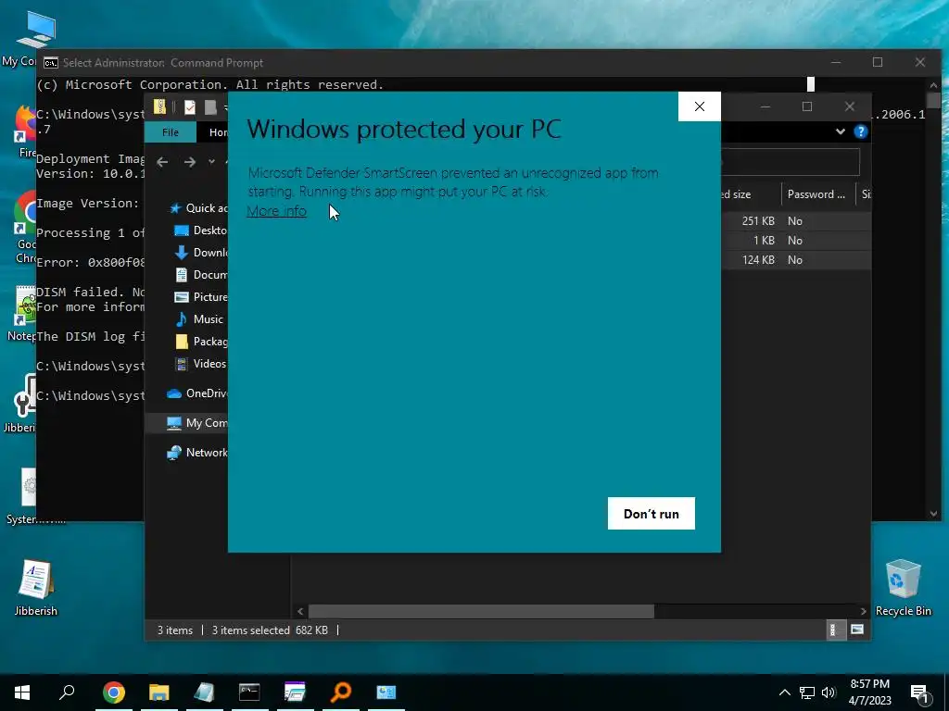949x711 pixels.
Task: Click the New folder quick access toolbar icon
Action: click(210, 107)
